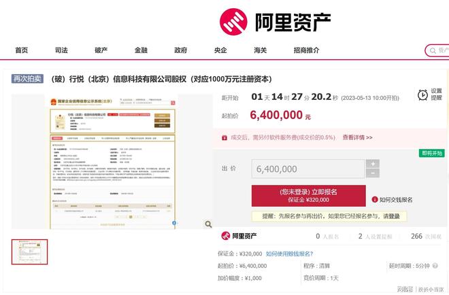Image resolution: width=449 pixels, height=295 pixels.
Task: Click the 加价幅度：¥1,000 text
Action: pos(239,278)
